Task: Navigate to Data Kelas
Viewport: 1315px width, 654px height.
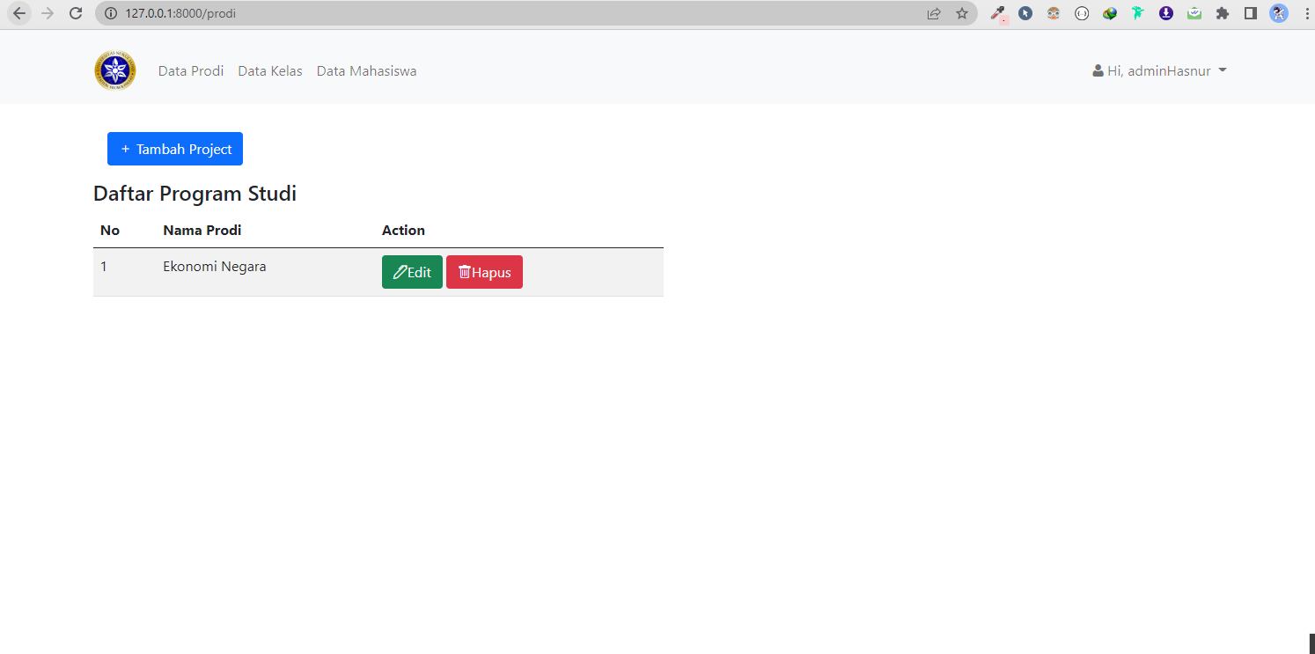Action: click(270, 70)
